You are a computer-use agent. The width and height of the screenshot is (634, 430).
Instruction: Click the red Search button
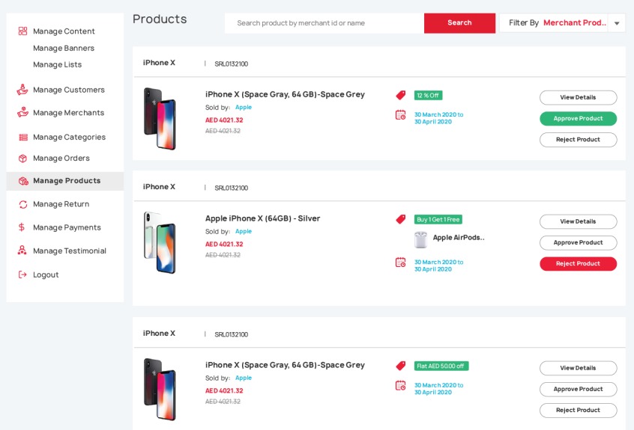click(x=459, y=23)
